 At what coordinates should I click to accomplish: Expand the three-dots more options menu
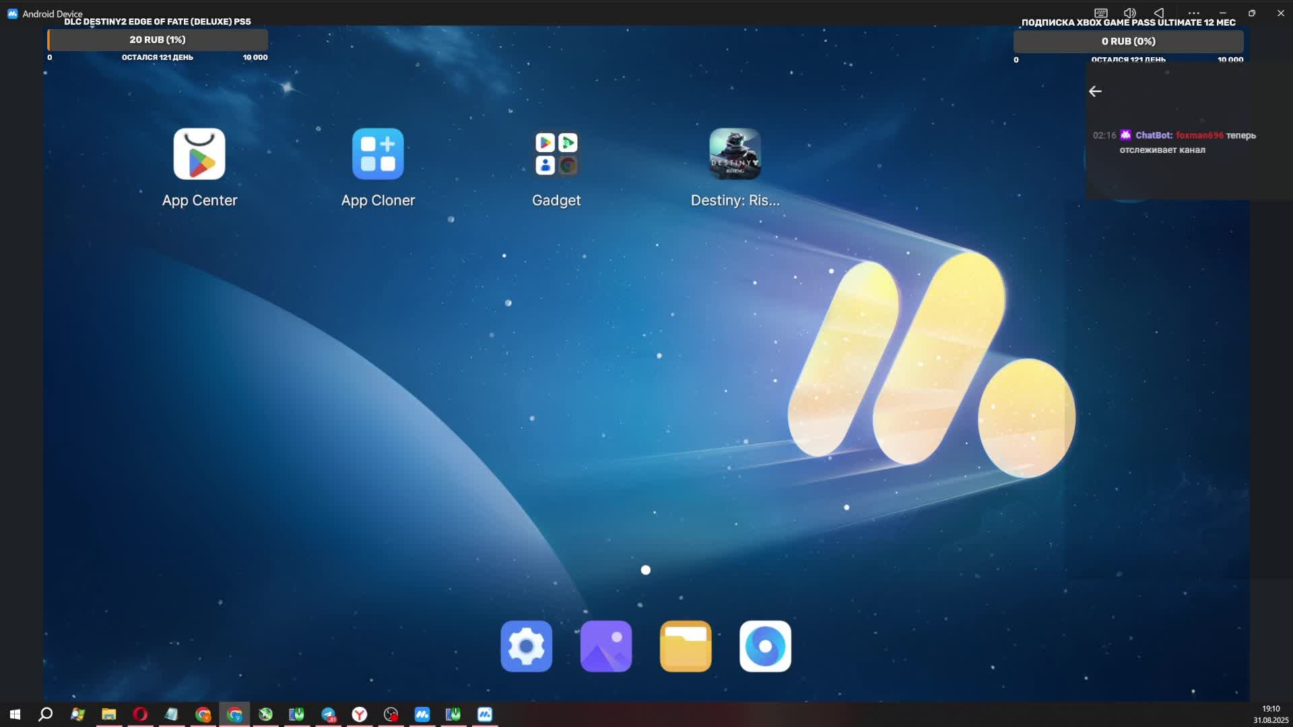pyautogui.click(x=1193, y=13)
